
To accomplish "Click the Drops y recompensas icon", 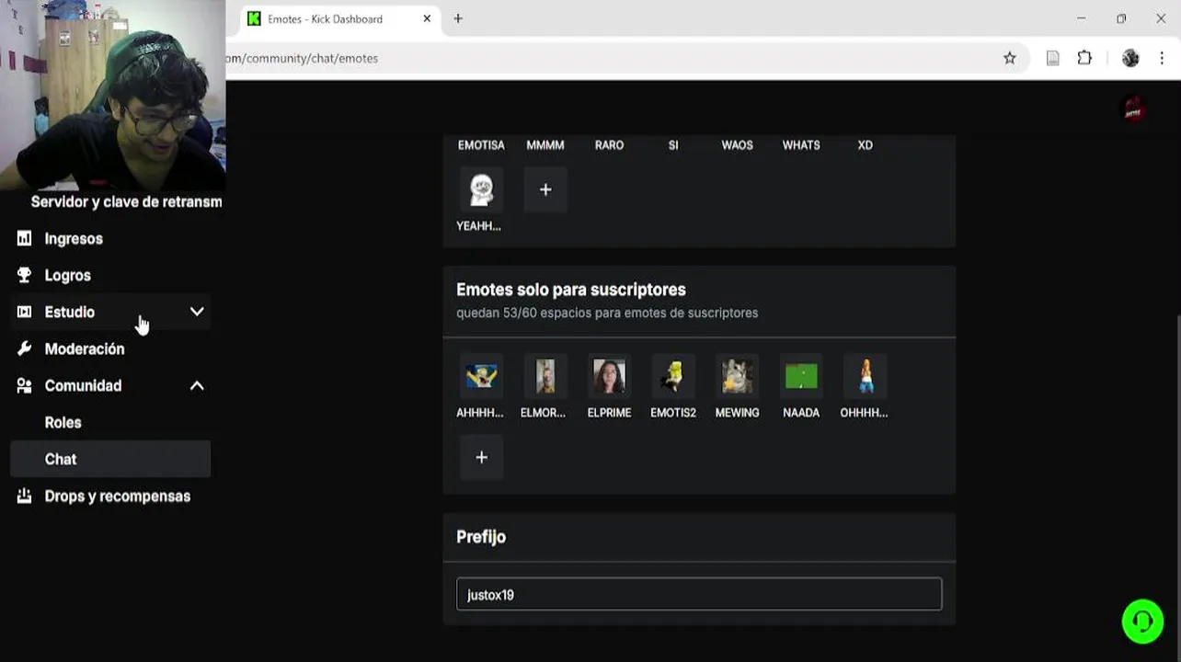I will point(24,496).
